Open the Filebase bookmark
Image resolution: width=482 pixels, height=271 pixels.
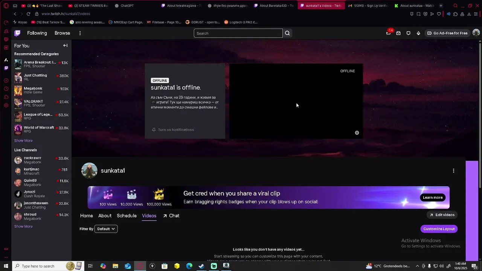click(x=163, y=22)
